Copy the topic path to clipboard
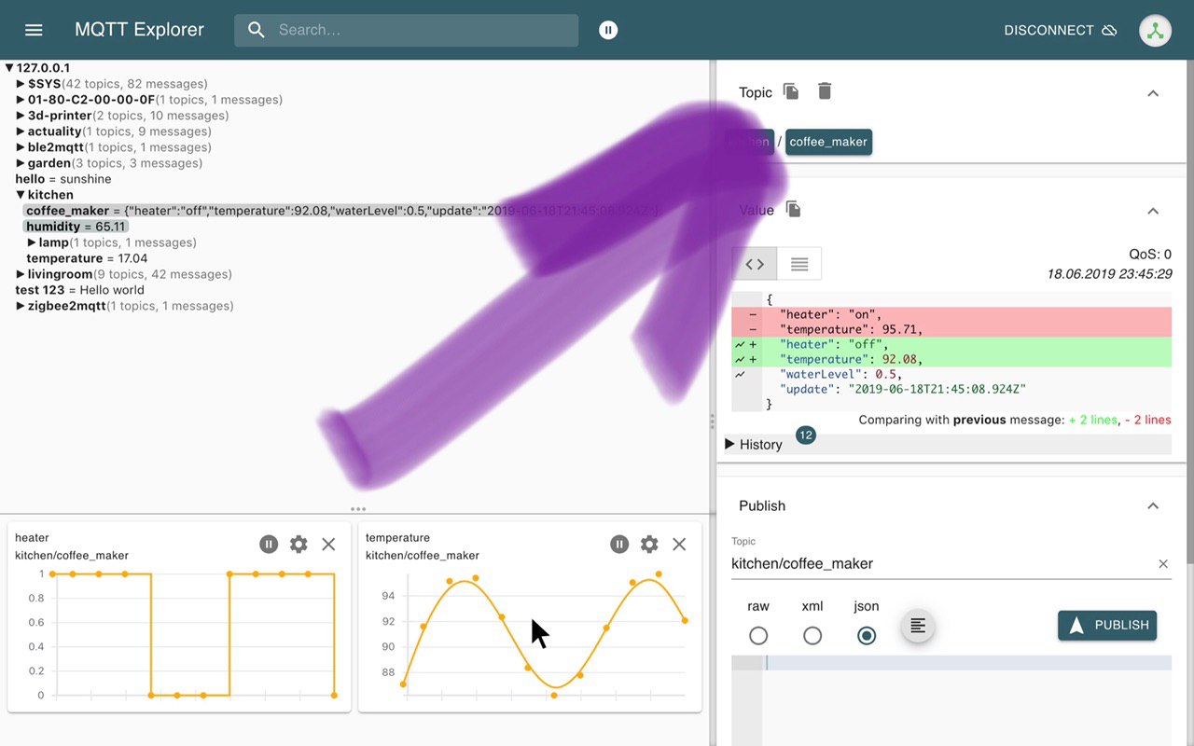This screenshot has width=1194, height=746. pyautogui.click(x=791, y=91)
